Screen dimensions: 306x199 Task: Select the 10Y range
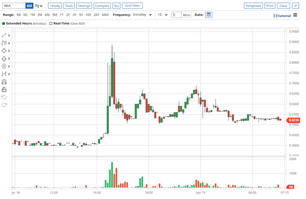point(88,15)
